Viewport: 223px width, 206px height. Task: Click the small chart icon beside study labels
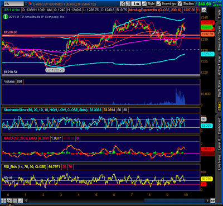pyautogui.click(x=203, y=10)
